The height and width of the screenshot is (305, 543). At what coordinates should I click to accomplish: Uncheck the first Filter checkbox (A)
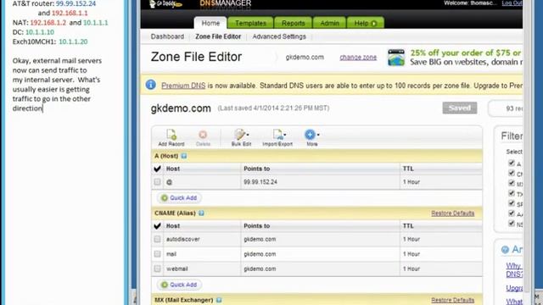512,163
